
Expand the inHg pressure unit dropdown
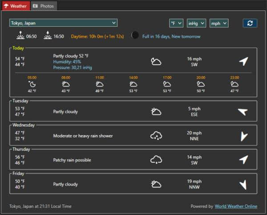point(196,23)
